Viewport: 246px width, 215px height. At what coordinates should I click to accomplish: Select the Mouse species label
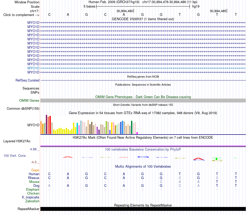click(x=34, y=182)
